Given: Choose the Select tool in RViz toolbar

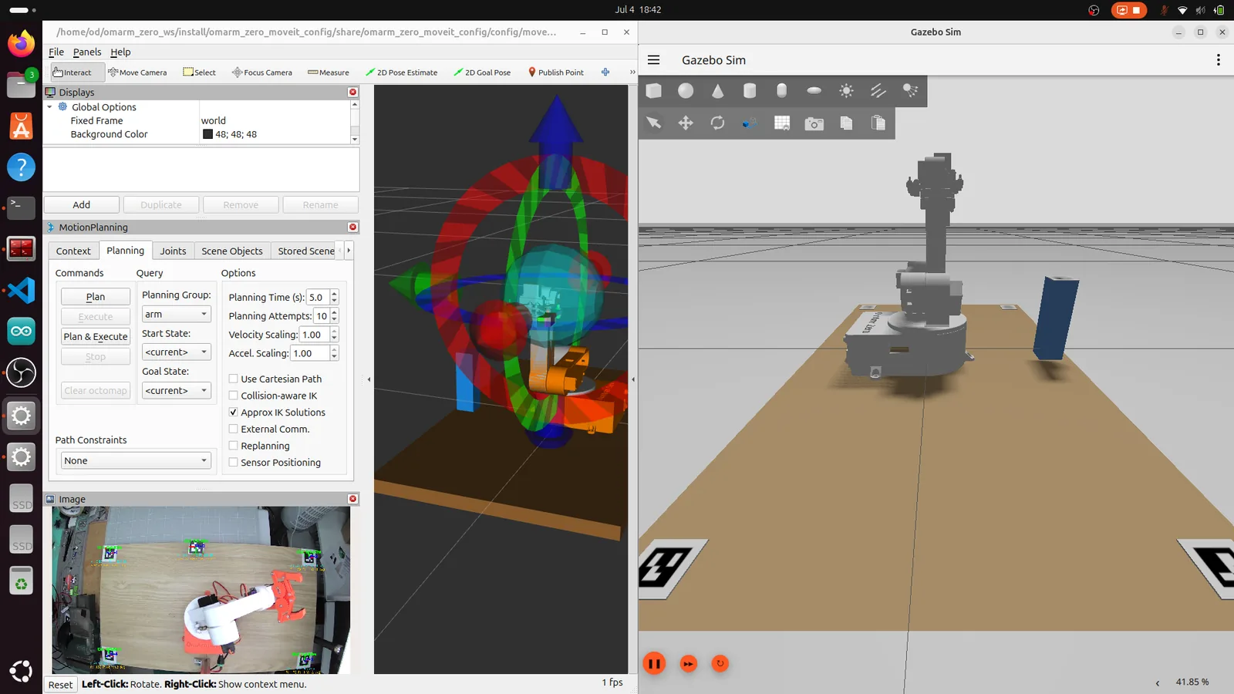Looking at the screenshot, I should click(x=199, y=72).
